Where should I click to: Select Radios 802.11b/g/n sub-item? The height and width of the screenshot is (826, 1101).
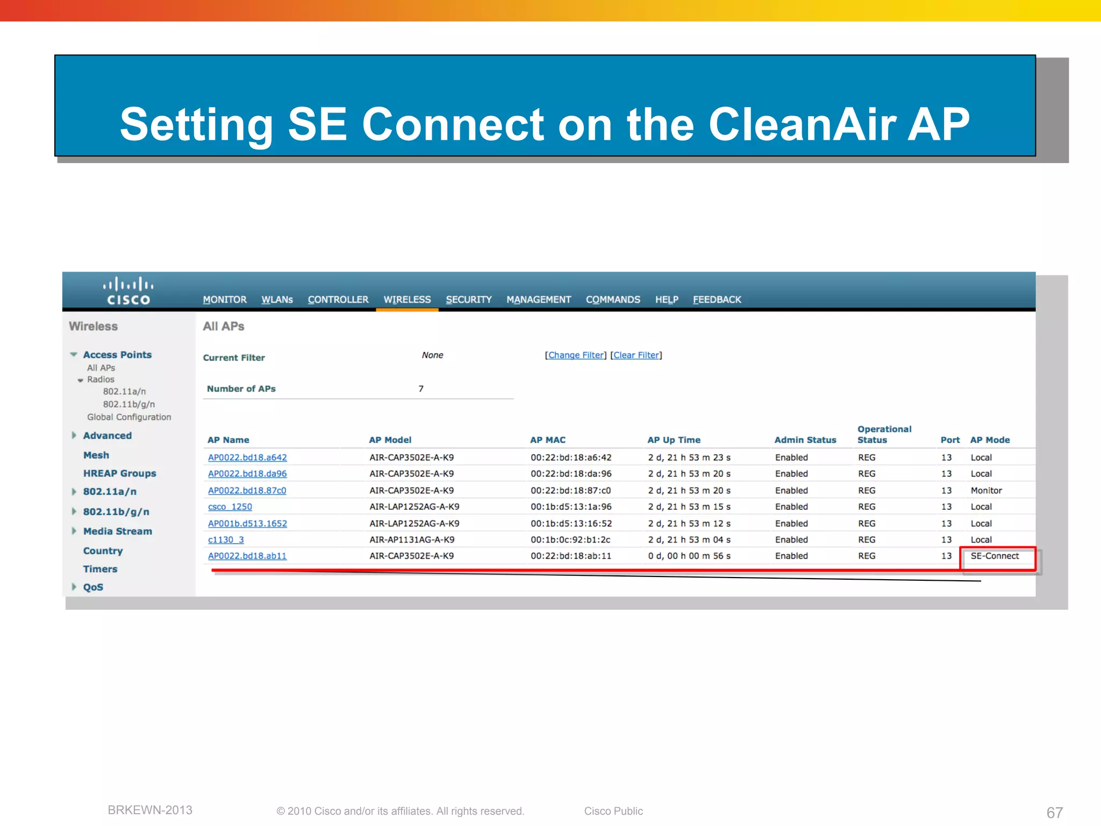pyautogui.click(x=129, y=404)
